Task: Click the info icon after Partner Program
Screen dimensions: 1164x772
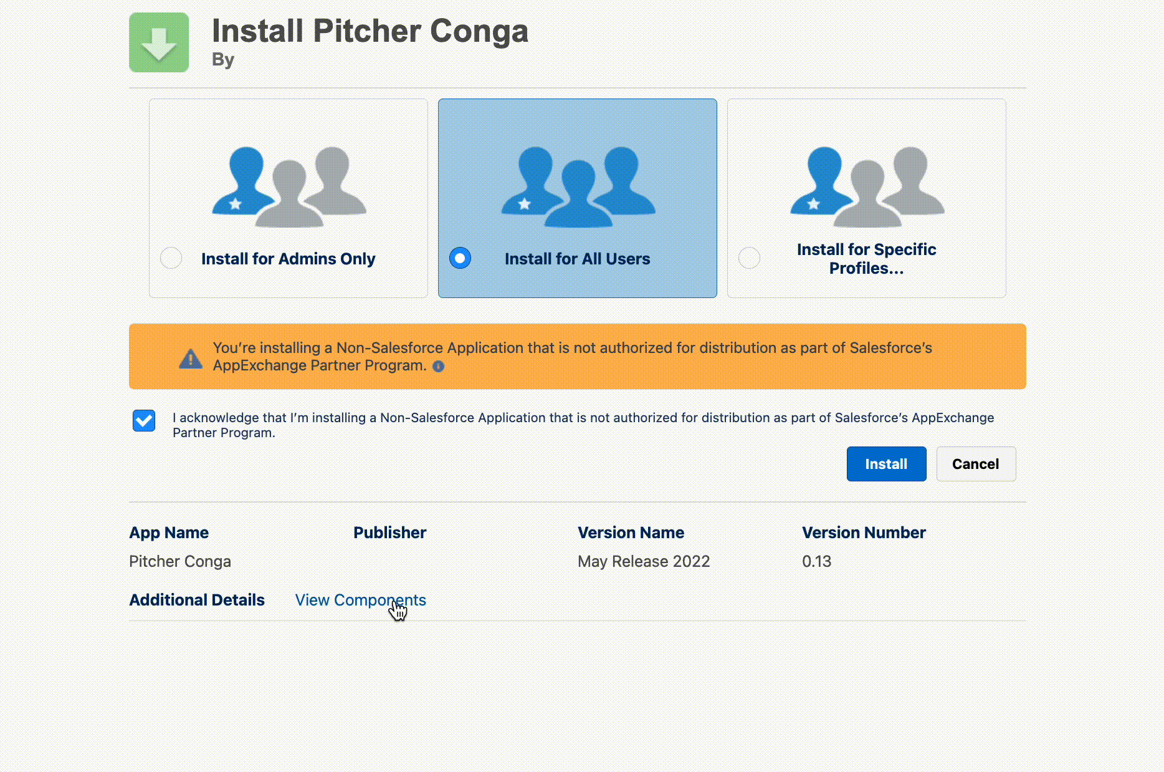Action: (439, 367)
